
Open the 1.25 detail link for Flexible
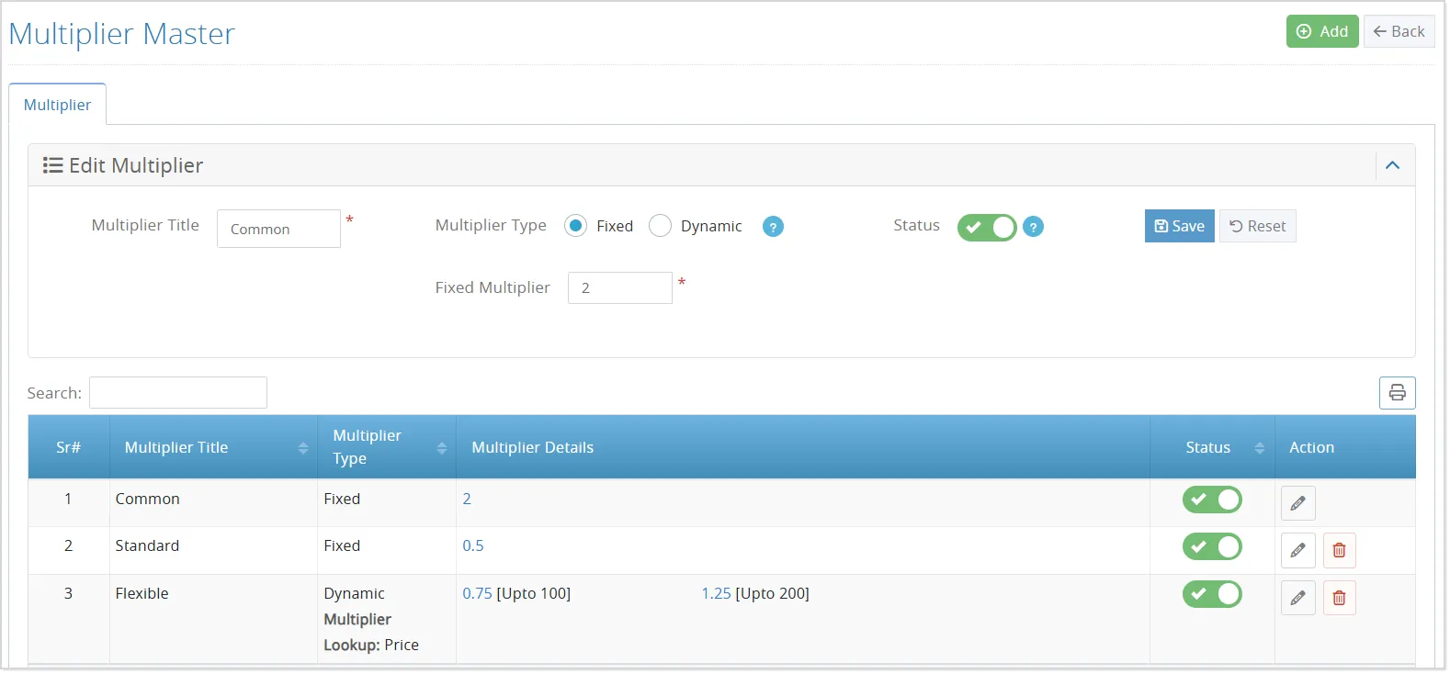[x=716, y=594]
